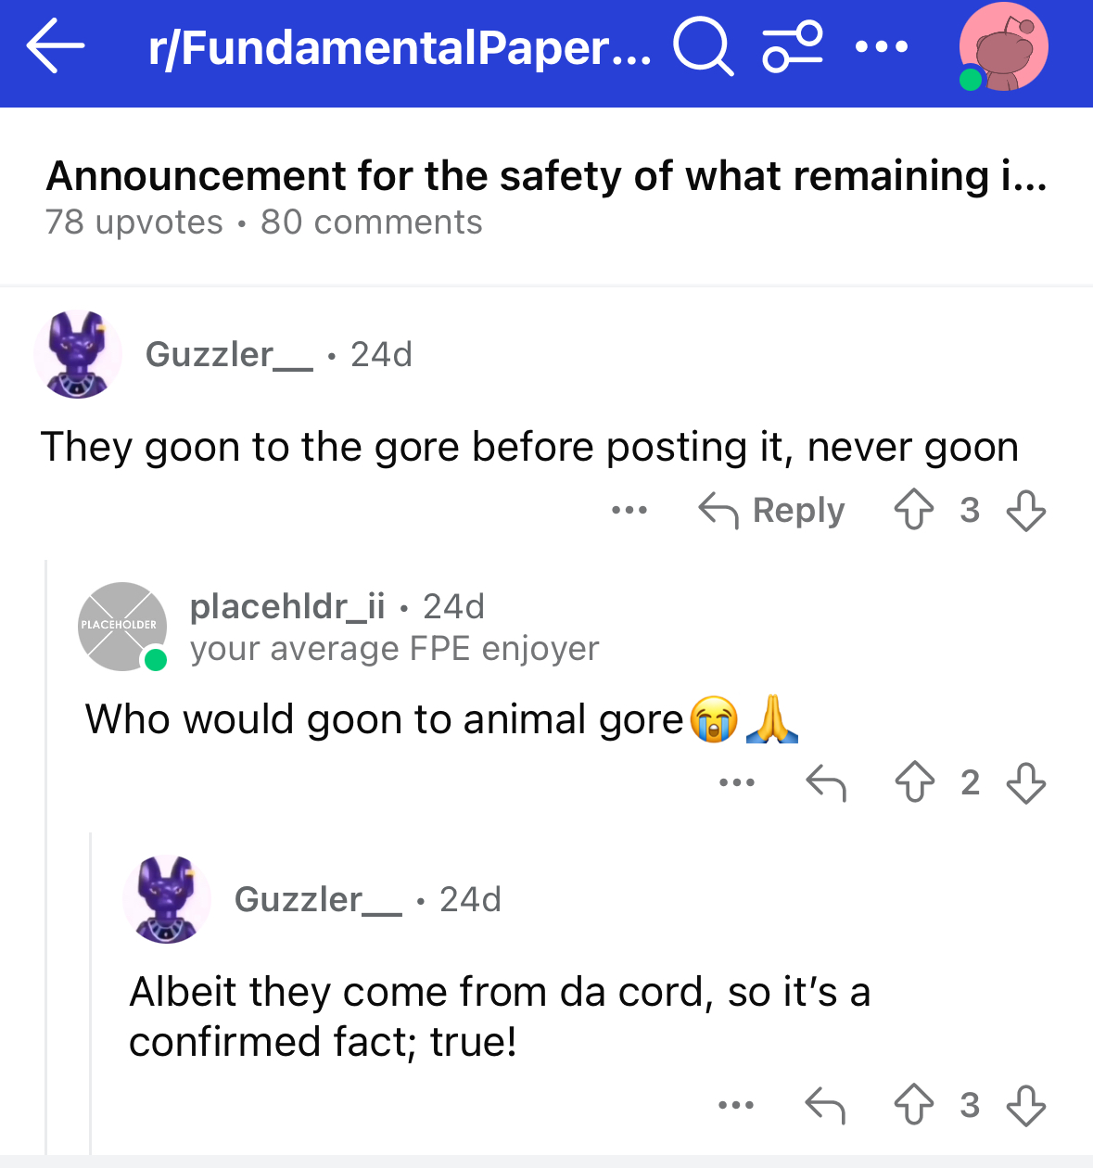Viewport: 1093px width, 1168px height.
Task: Open your profile avatar in the header
Action: coord(1003,46)
